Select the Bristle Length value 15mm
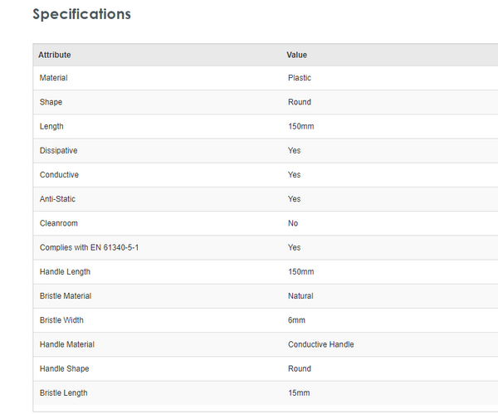This screenshot has height=414, width=498. [x=299, y=392]
